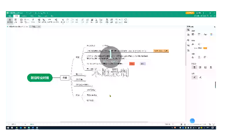Screen dimensions: 226x136
Task: Click the blue floating assistant button
Action: click(192, 121)
